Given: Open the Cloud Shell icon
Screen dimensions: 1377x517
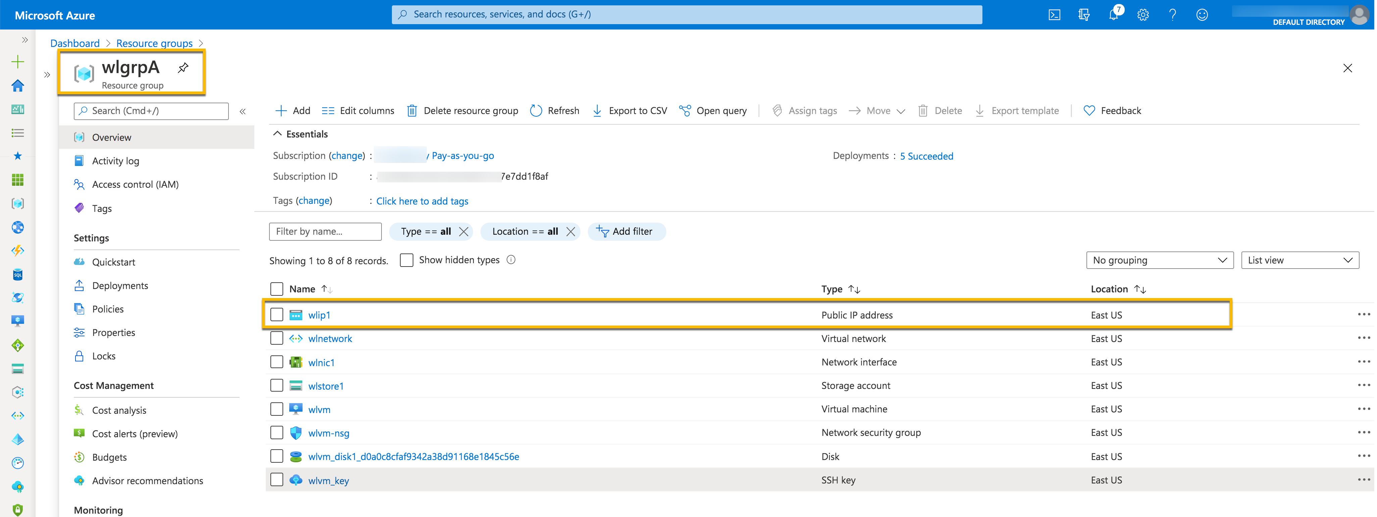Looking at the screenshot, I should 1054,14.
